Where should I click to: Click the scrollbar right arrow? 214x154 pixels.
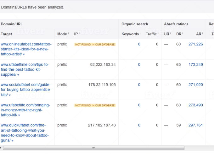tap(211, 148)
